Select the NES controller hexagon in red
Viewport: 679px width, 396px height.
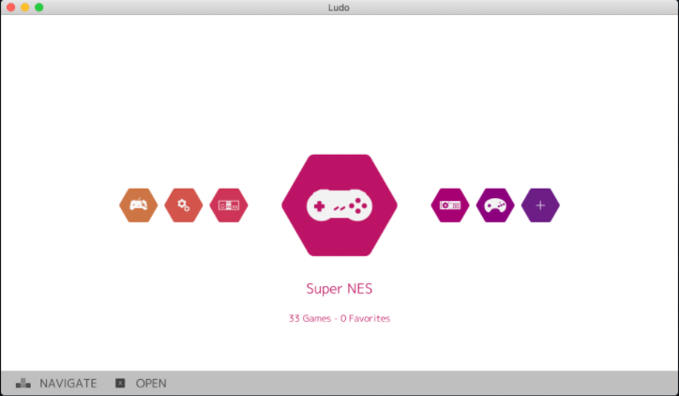pyautogui.click(x=229, y=206)
